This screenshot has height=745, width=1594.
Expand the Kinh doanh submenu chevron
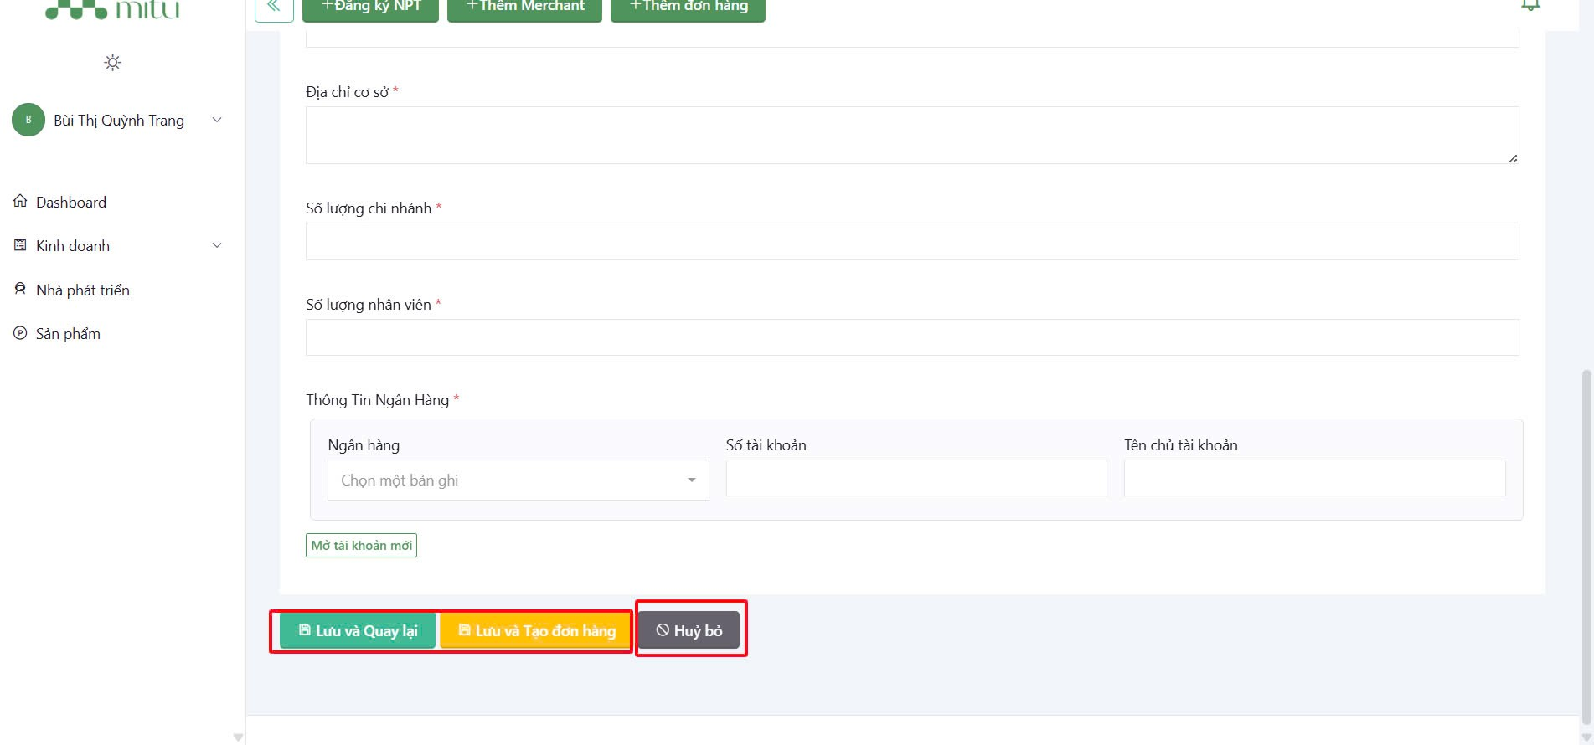[x=217, y=245]
